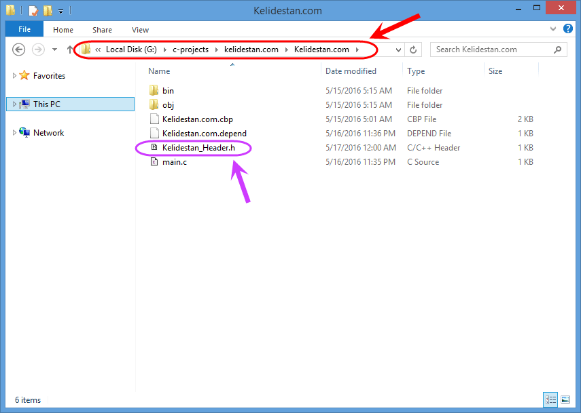Viewport: 581px width, 413px height.
Task: Expand arrow after Local Disk (G:)
Action: [165, 50]
